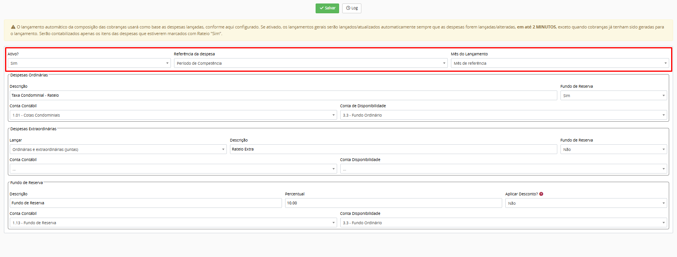
Task: Select the 1.01 - Cotas Condominiais account dropdown
Action: click(x=173, y=115)
